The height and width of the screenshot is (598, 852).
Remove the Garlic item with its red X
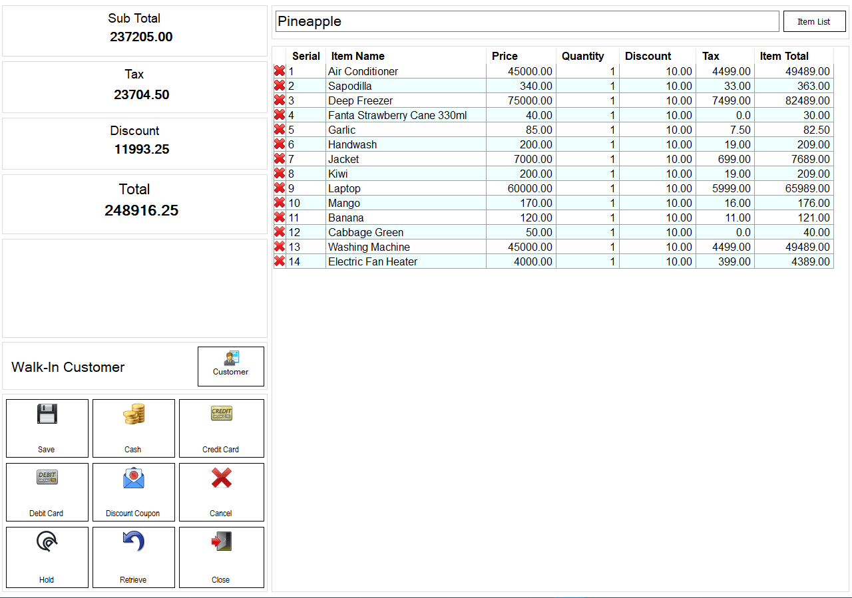tap(280, 130)
